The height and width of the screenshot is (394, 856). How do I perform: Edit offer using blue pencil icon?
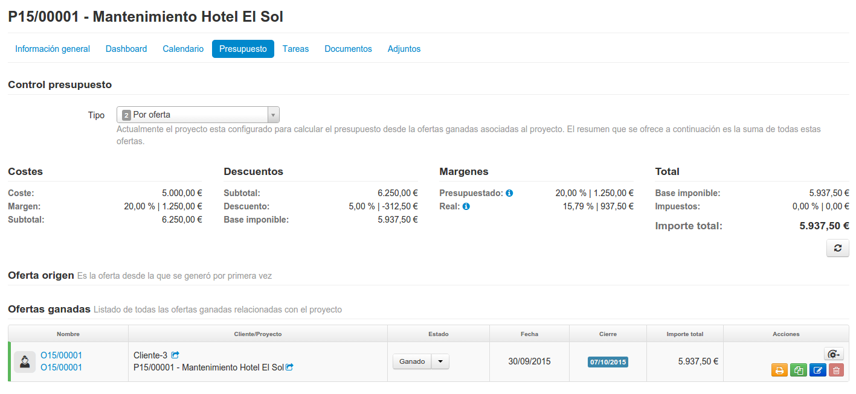pos(817,370)
